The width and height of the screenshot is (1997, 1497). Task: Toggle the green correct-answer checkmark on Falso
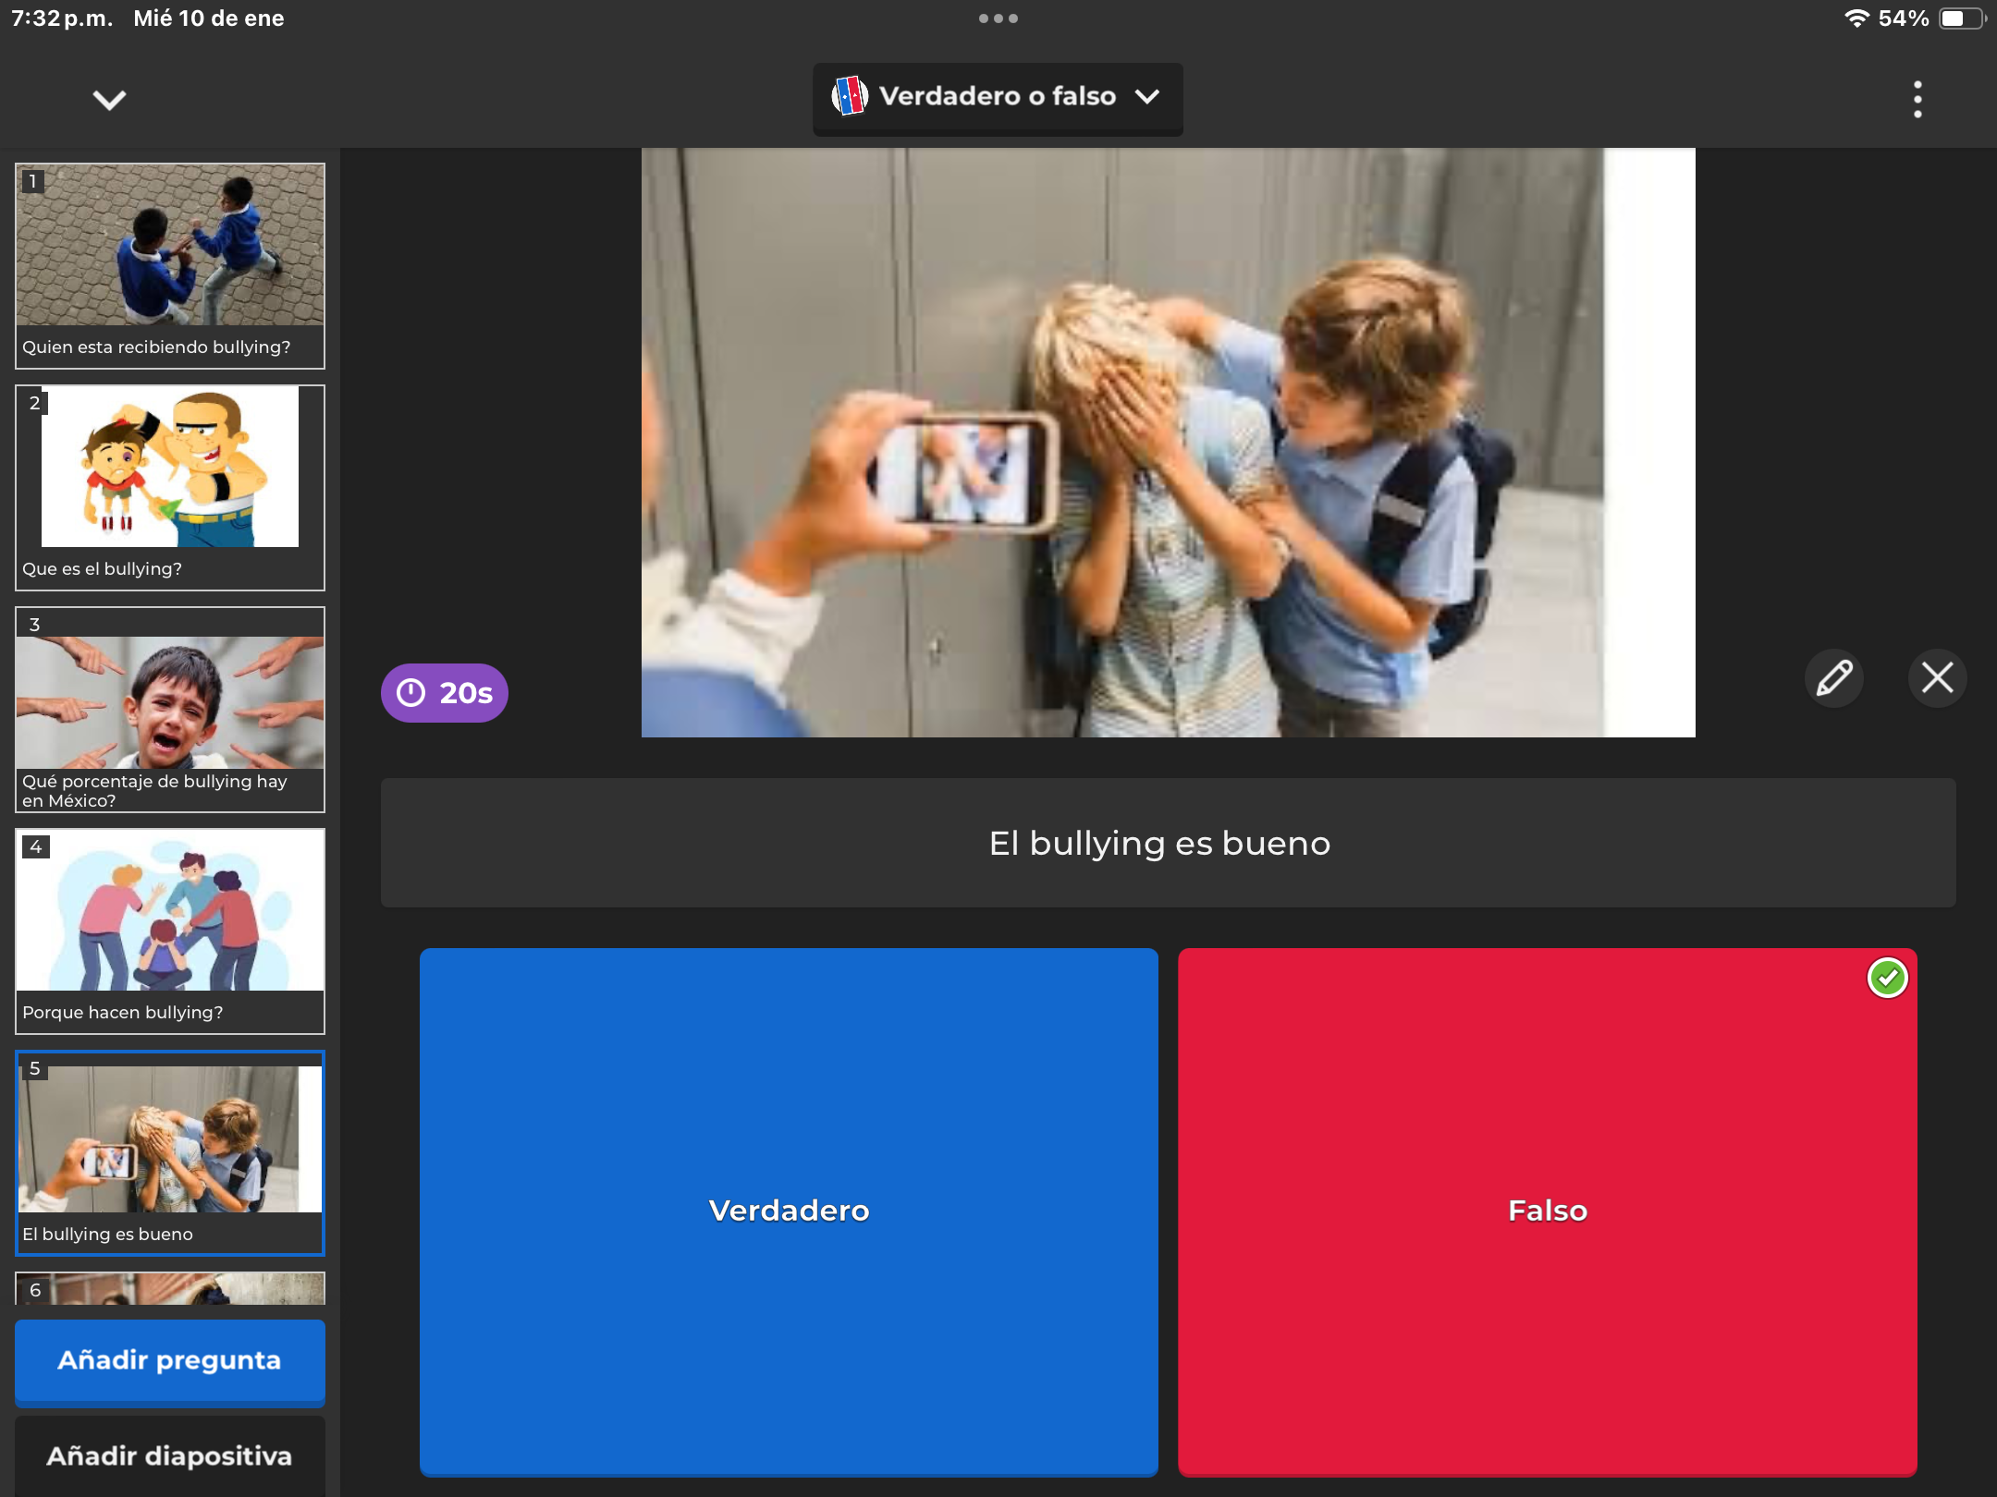1887,978
